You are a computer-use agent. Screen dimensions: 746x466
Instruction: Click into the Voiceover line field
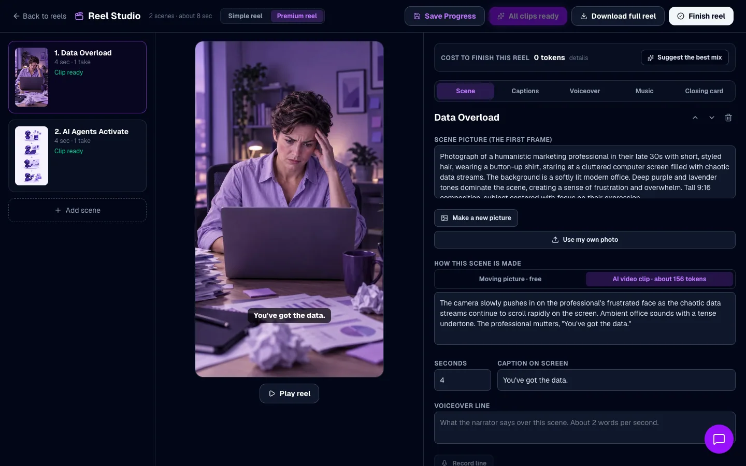click(x=584, y=428)
